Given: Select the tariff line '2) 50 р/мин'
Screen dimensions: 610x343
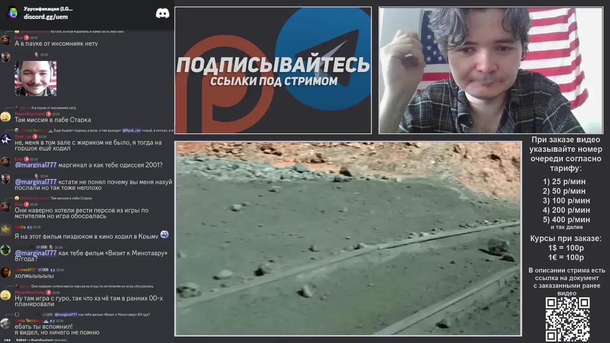Looking at the screenshot, I should tap(564, 191).
